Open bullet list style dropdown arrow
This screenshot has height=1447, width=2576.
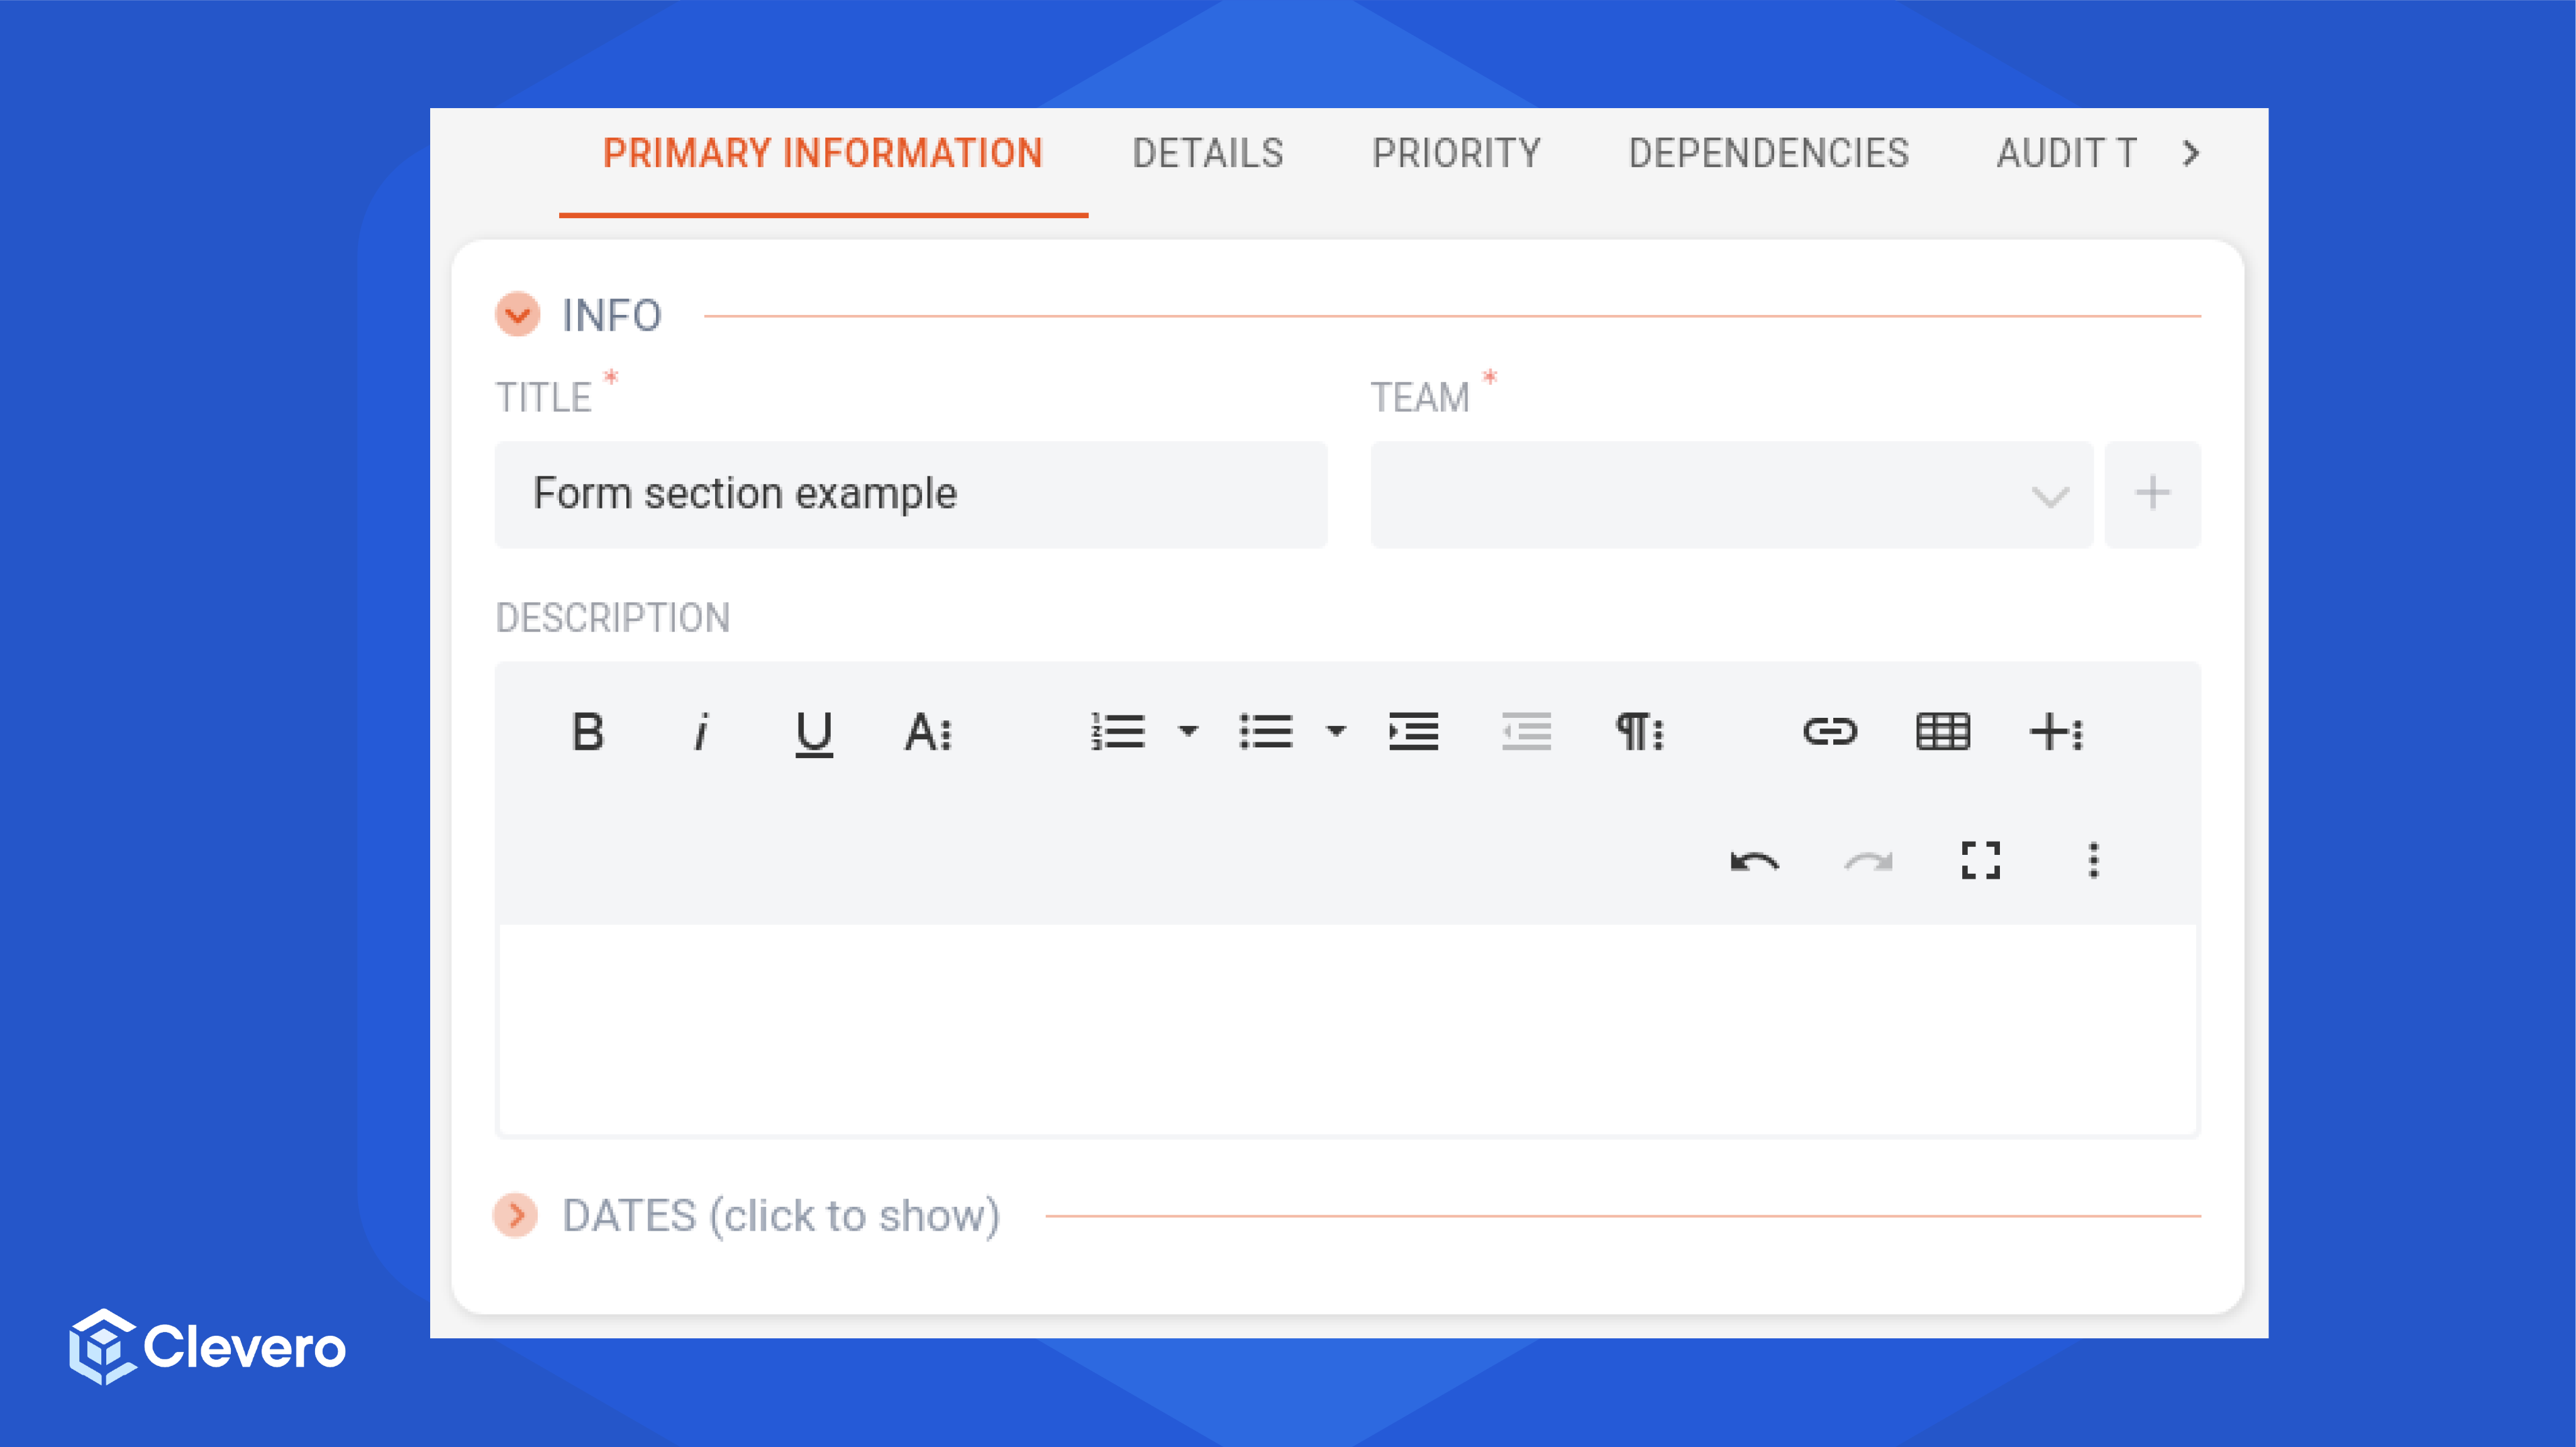pyautogui.click(x=1336, y=730)
